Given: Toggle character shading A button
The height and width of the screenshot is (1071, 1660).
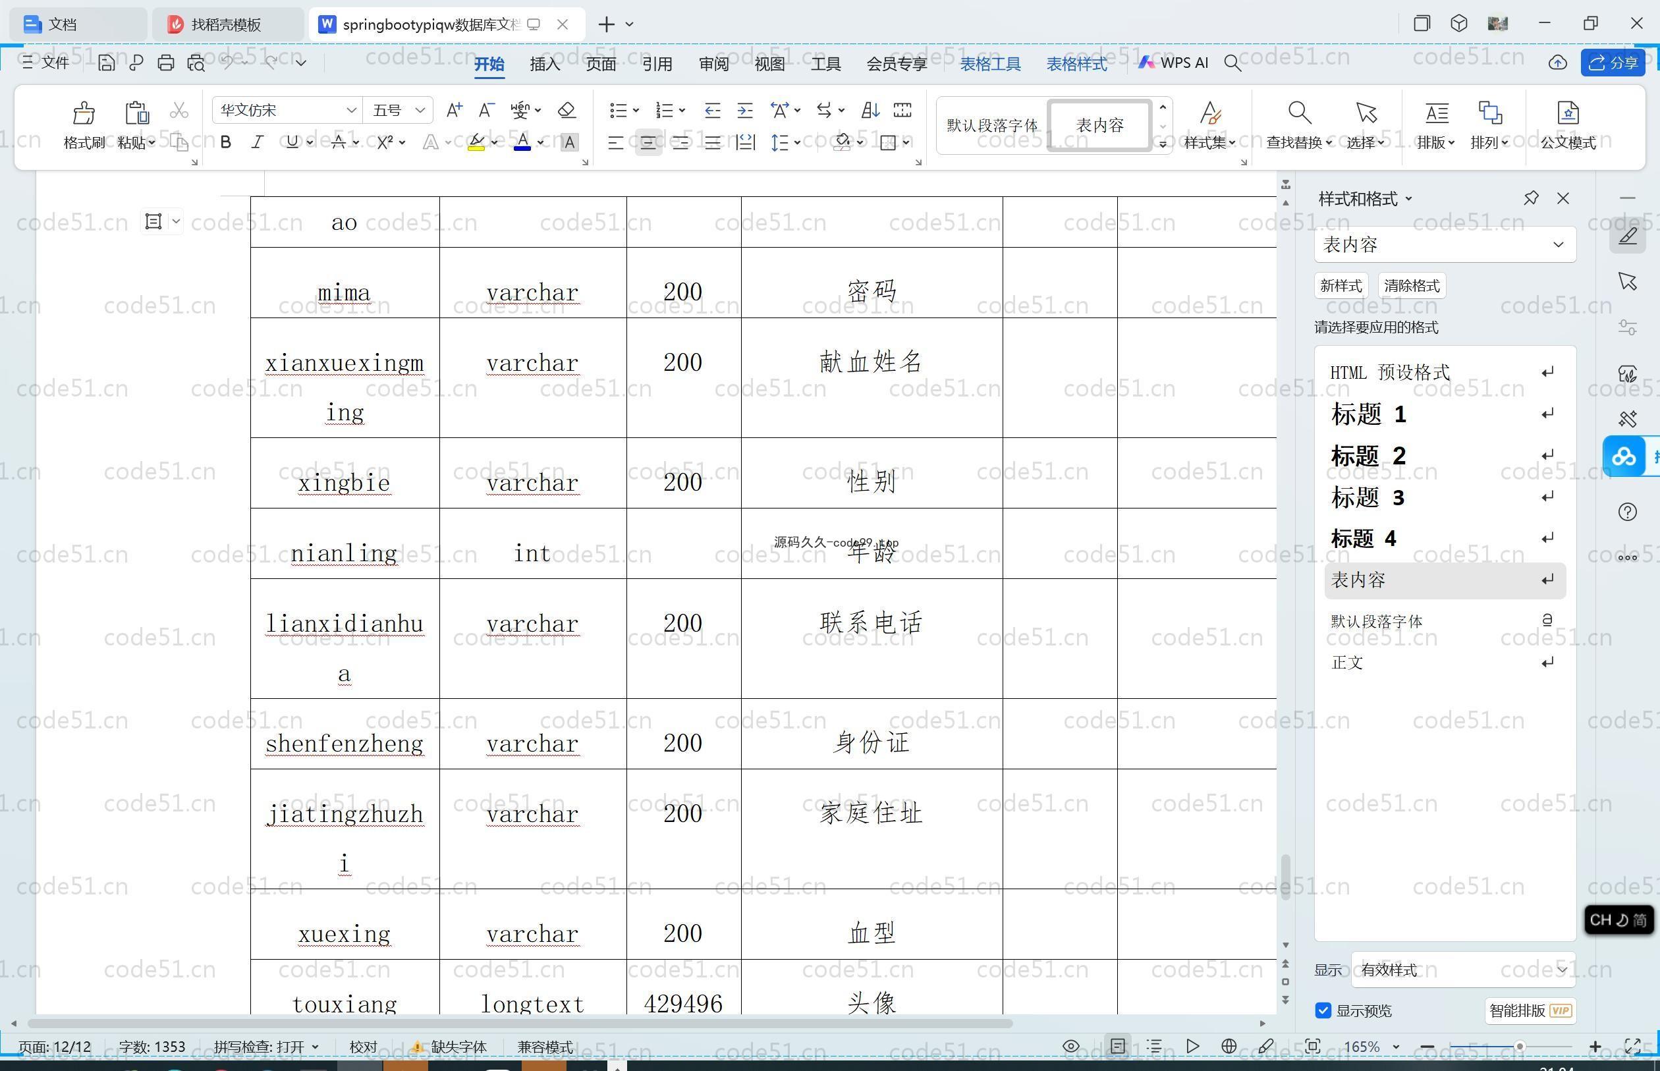Looking at the screenshot, I should [x=569, y=142].
